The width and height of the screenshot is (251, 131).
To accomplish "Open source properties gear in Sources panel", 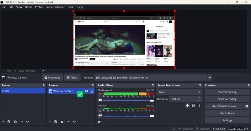I will (62, 122).
